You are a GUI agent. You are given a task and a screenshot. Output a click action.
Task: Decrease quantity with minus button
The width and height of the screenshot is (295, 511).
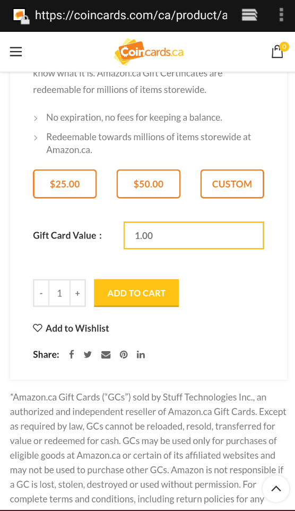click(x=41, y=293)
